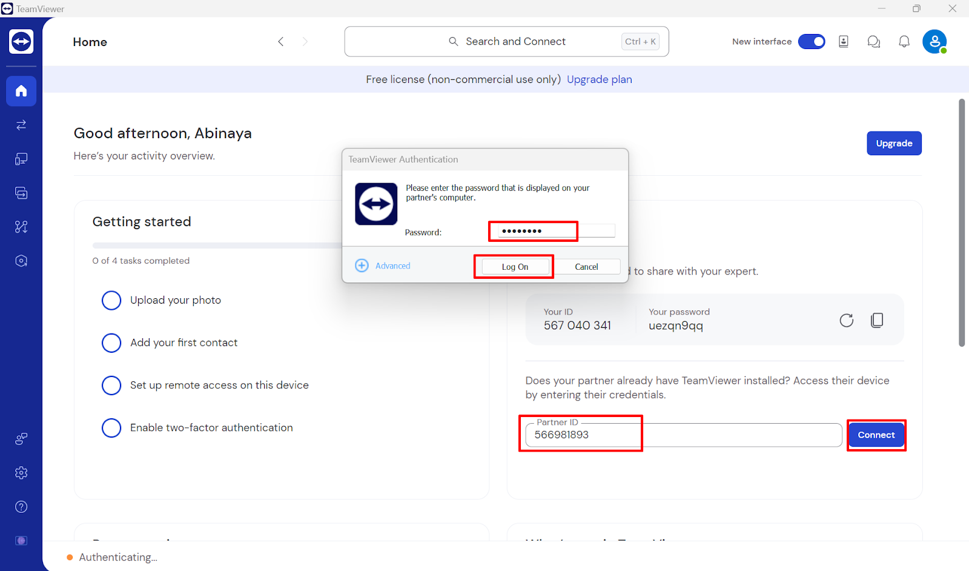The height and width of the screenshot is (571, 969).
Task: Click the Authenticating status text
Action: pos(118,557)
